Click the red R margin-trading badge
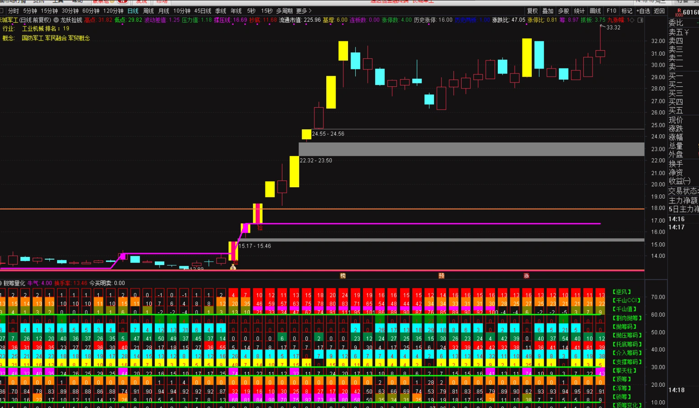 pyautogui.click(x=679, y=12)
